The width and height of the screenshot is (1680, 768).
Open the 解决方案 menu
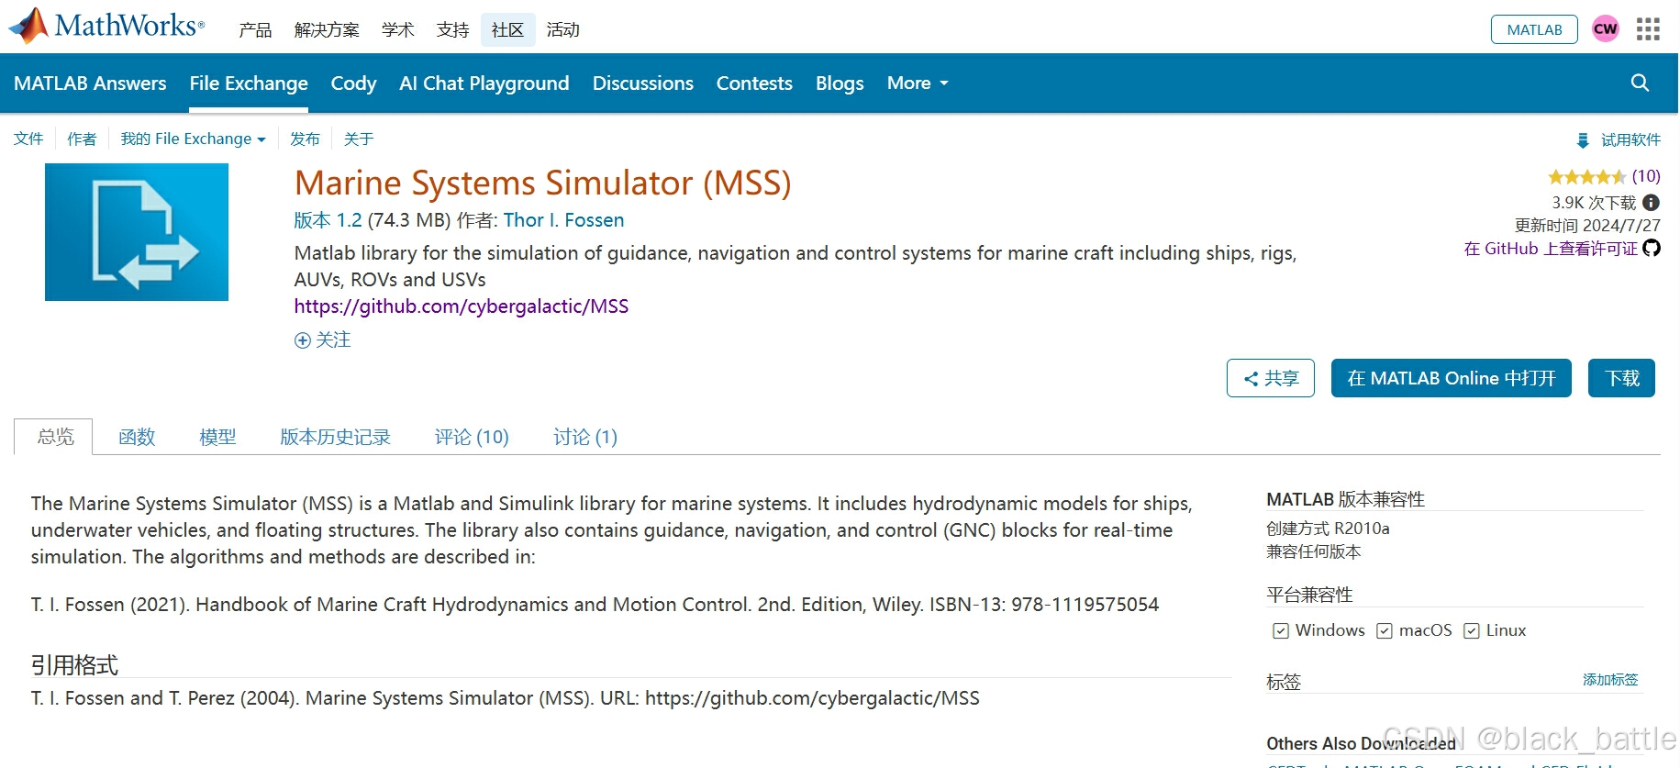tap(327, 30)
